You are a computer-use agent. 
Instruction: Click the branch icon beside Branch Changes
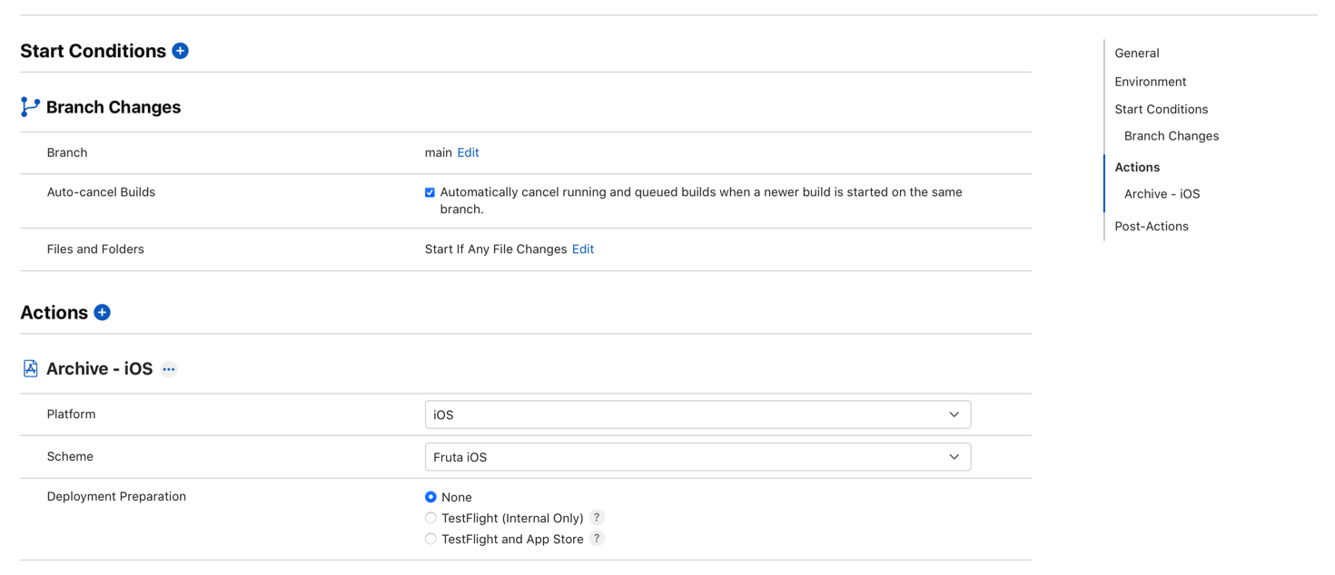pos(28,106)
